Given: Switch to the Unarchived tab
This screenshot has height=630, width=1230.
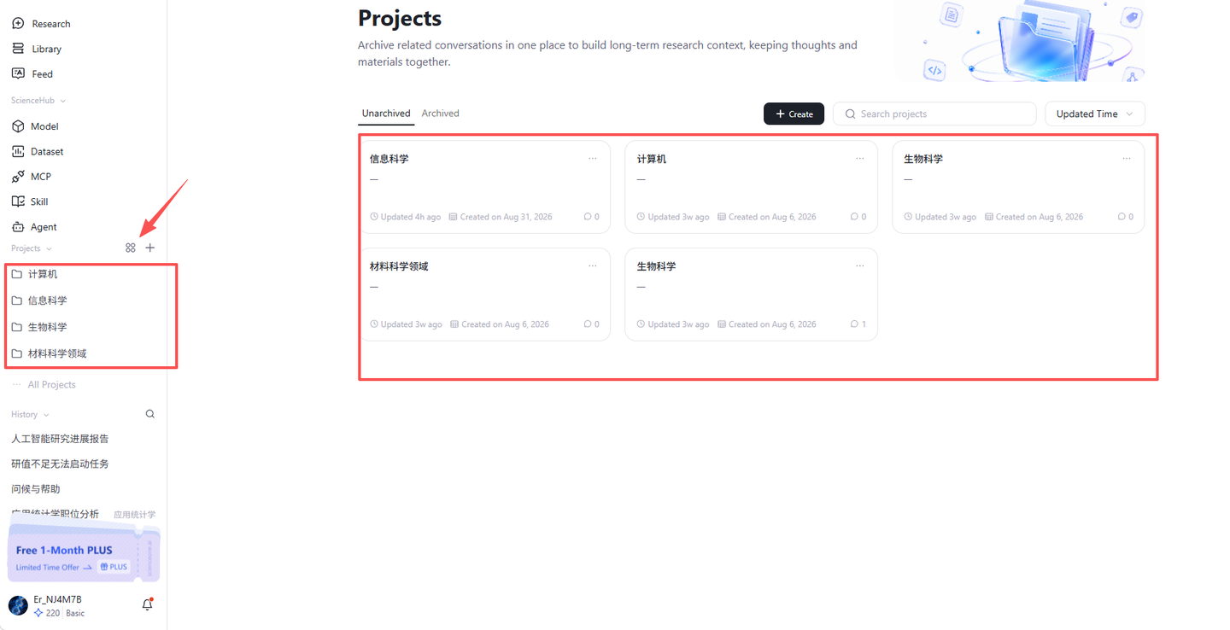Looking at the screenshot, I should pyautogui.click(x=386, y=114).
